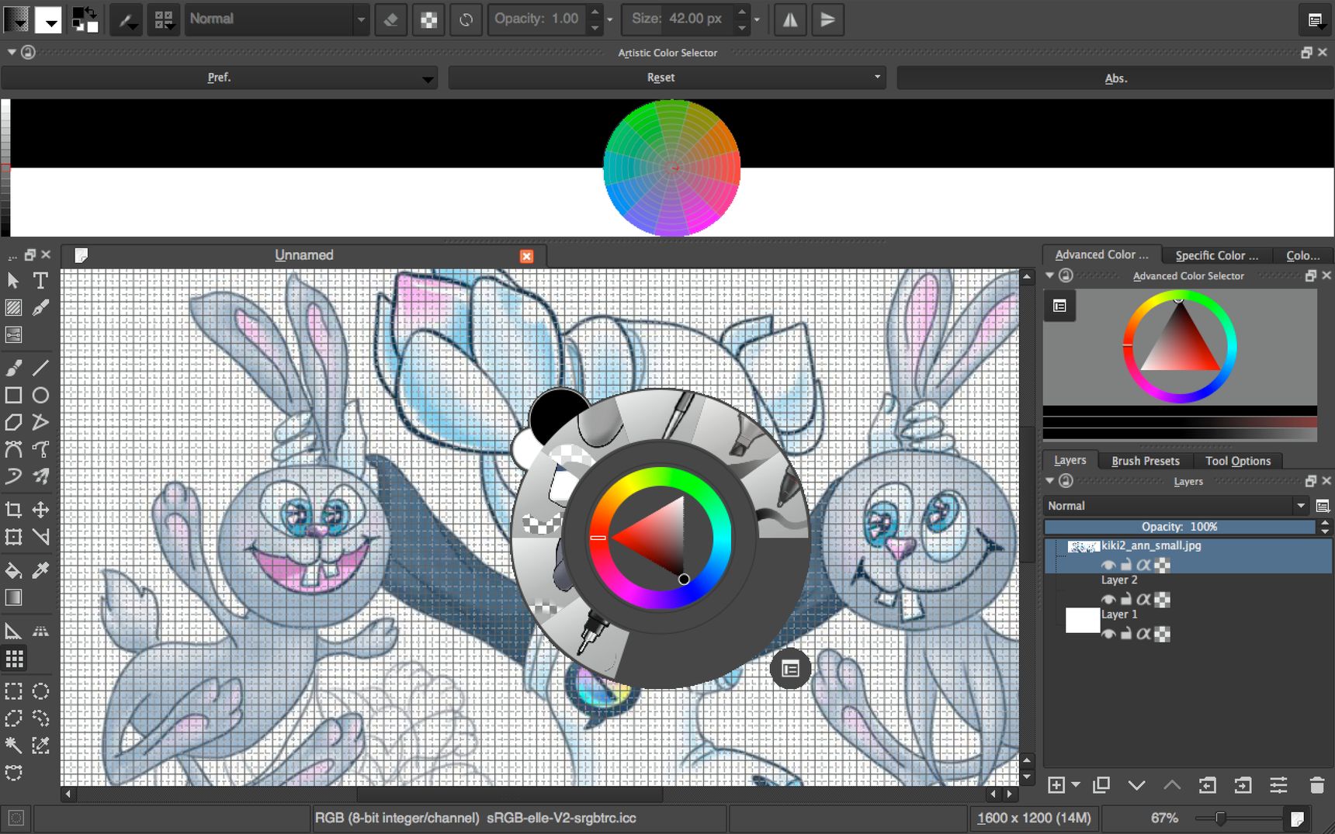Select the Perspective Grid tool
This screenshot has height=834, width=1335.
[40, 631]
